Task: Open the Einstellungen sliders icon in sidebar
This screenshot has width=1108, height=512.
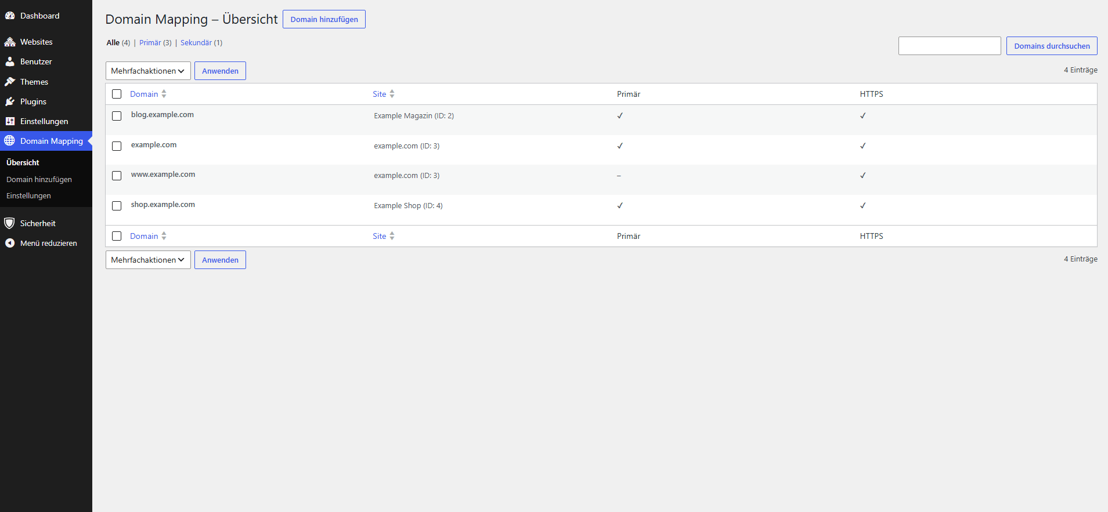Action: [10, 121]
